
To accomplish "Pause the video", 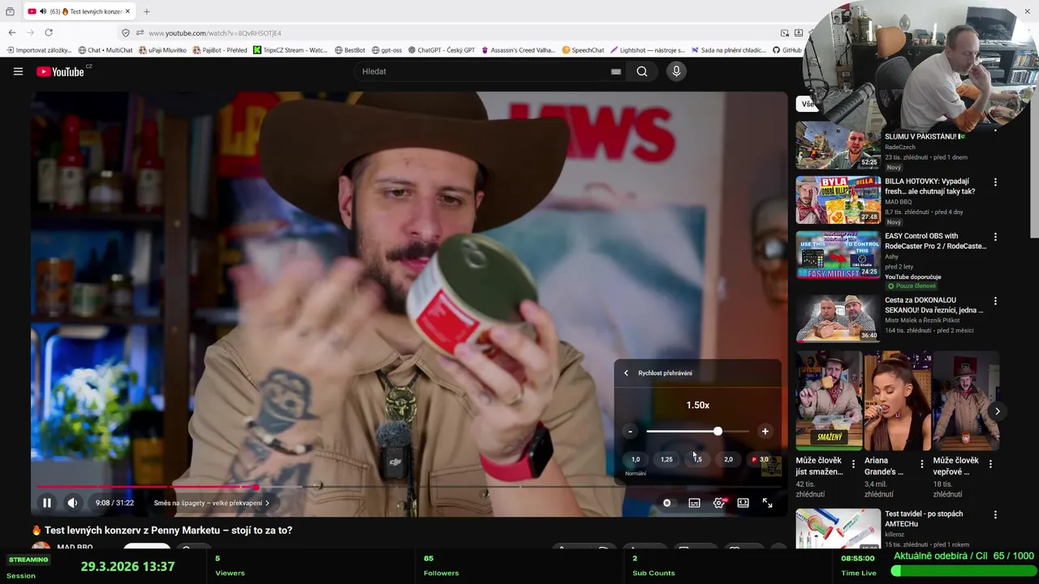I will (x=47, y=503).
